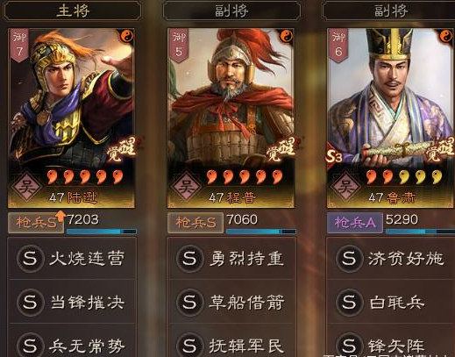Click the 枪兵S tag under 程普
The image size is (455, 357).
(196, 223)
